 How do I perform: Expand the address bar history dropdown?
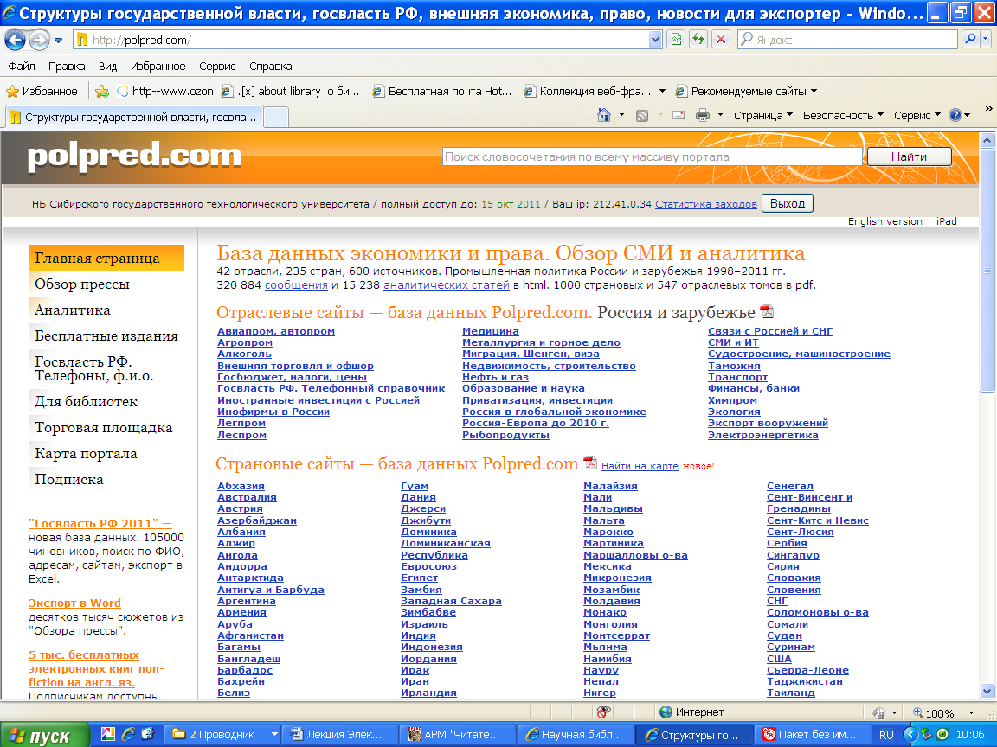click(x=655, y=40)
